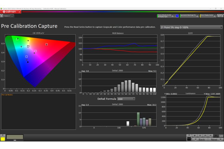224x149 pixels.
Task: Click the Calman logo button
Action: pos(9,12)
